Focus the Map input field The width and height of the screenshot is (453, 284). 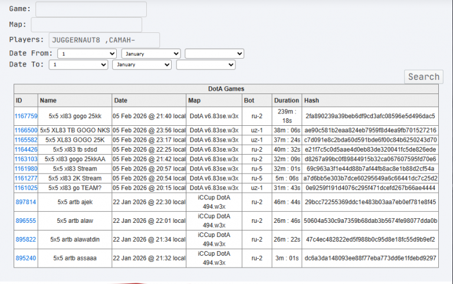[86, 25]
